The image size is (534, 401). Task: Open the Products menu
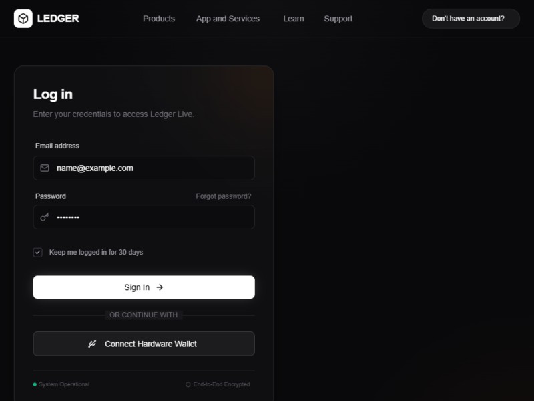(159, 19)
